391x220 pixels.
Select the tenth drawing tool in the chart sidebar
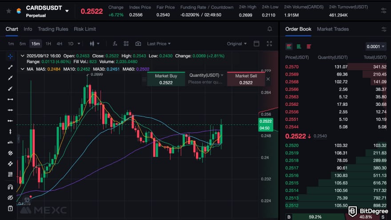coord(10,153)
